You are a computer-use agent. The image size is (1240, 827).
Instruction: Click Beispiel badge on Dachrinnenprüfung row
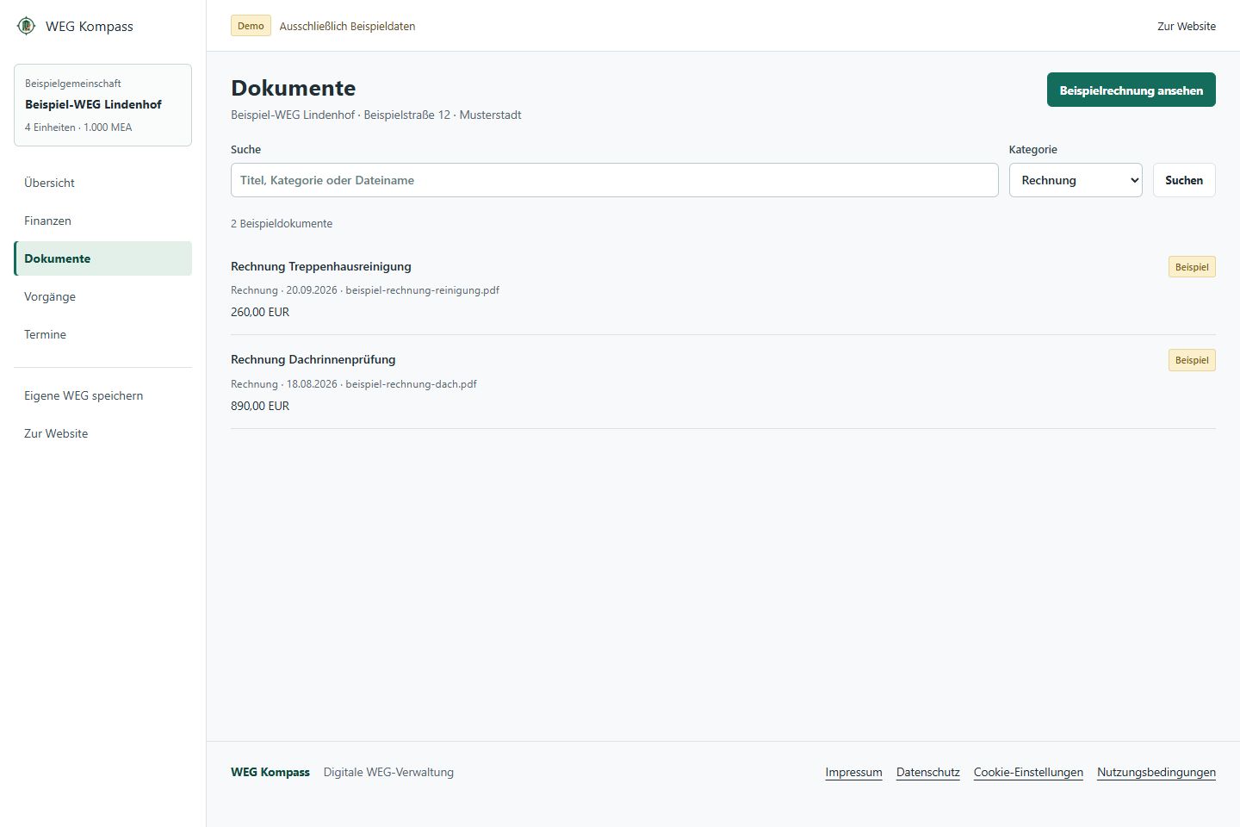[1192, 360]
